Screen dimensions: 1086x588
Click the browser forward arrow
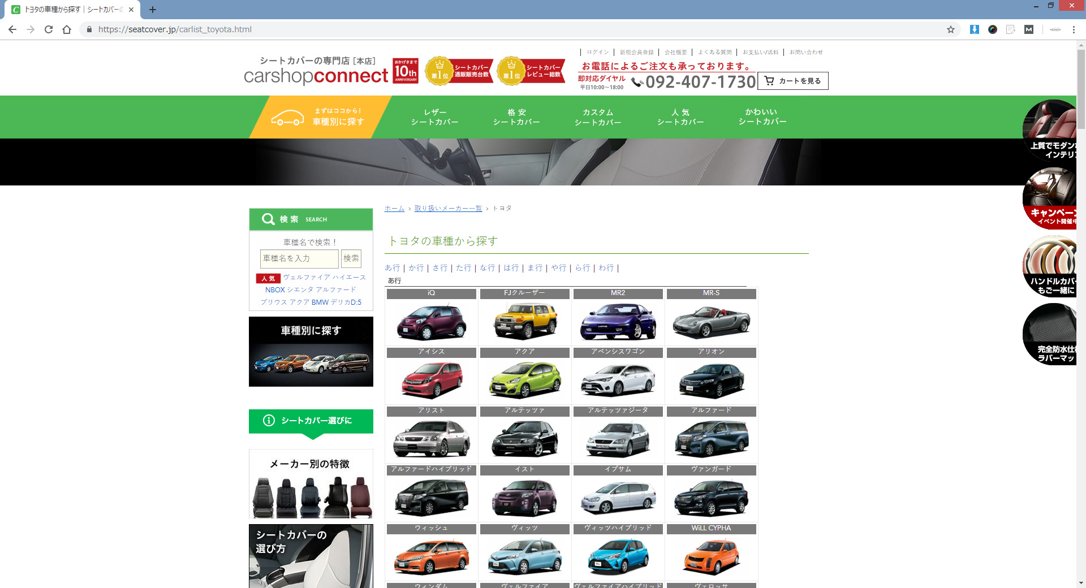(x=31, y=29)
